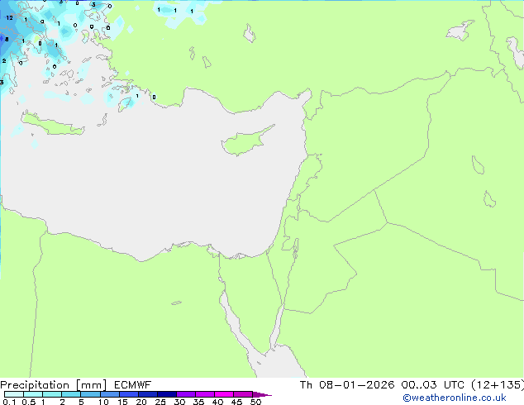Pick the legend swatch between 20 and 25
Screen dimensions: 524x405
tap(148, 394)
